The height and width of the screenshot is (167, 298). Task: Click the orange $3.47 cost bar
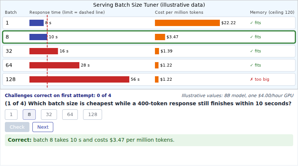pos(160,37)
